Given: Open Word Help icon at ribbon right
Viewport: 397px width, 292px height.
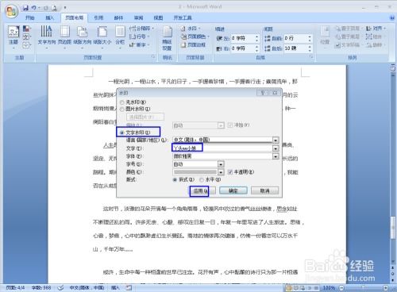Looking at the screenshot, I should pos(392,17).
